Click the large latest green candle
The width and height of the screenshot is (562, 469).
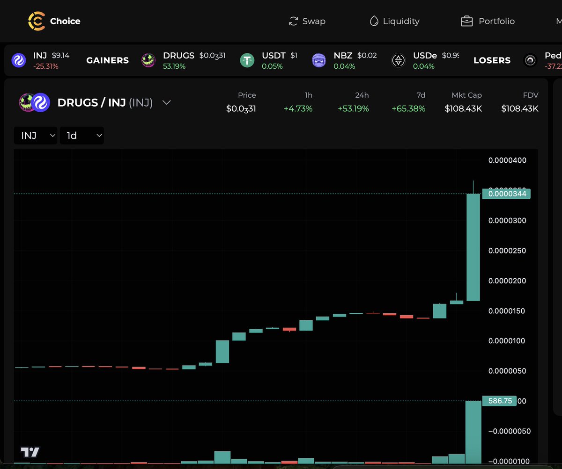[x=473, y=247]
